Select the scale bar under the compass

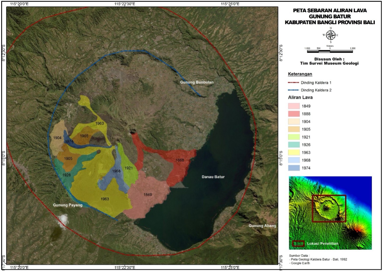click(x=330, y=52)
